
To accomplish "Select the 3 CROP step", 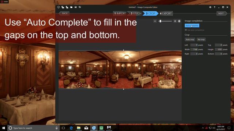I will 150,13.
